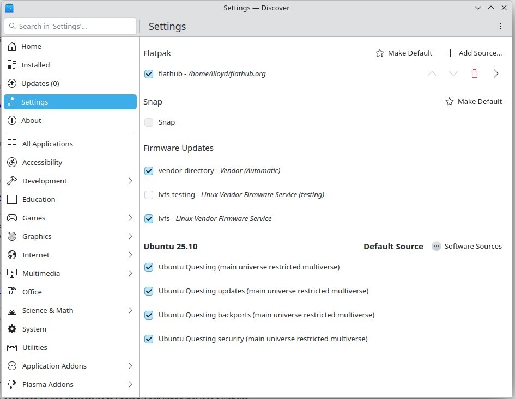Viewport: 515px width, 399px height.
Task: Click the Plasma Addons icon
Action: pyautogui.click(x=12, y=384)
